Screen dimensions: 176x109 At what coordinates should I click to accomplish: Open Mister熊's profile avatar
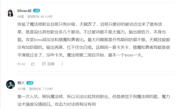[11, 12]
